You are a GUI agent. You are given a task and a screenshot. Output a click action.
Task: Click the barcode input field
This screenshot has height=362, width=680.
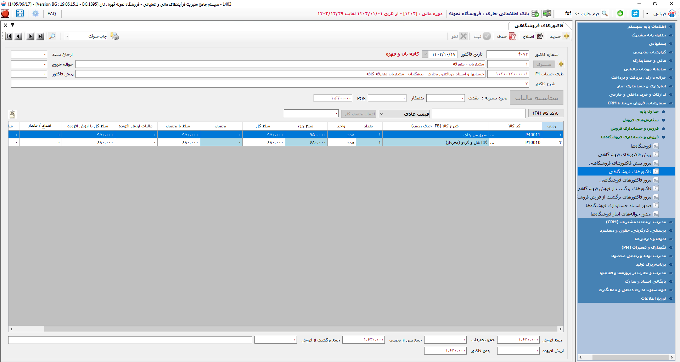coord(479,113)
